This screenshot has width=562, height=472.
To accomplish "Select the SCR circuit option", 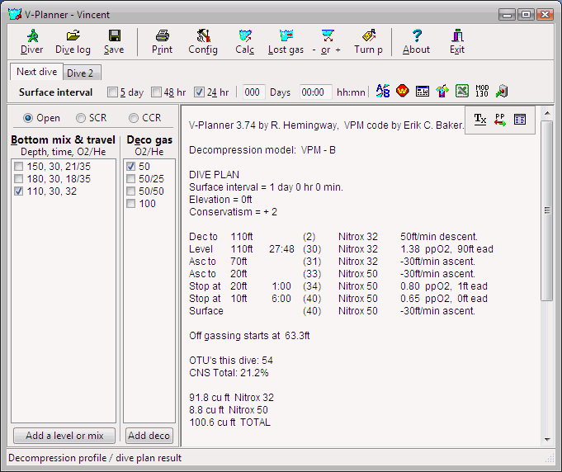I will click(81, 118).
